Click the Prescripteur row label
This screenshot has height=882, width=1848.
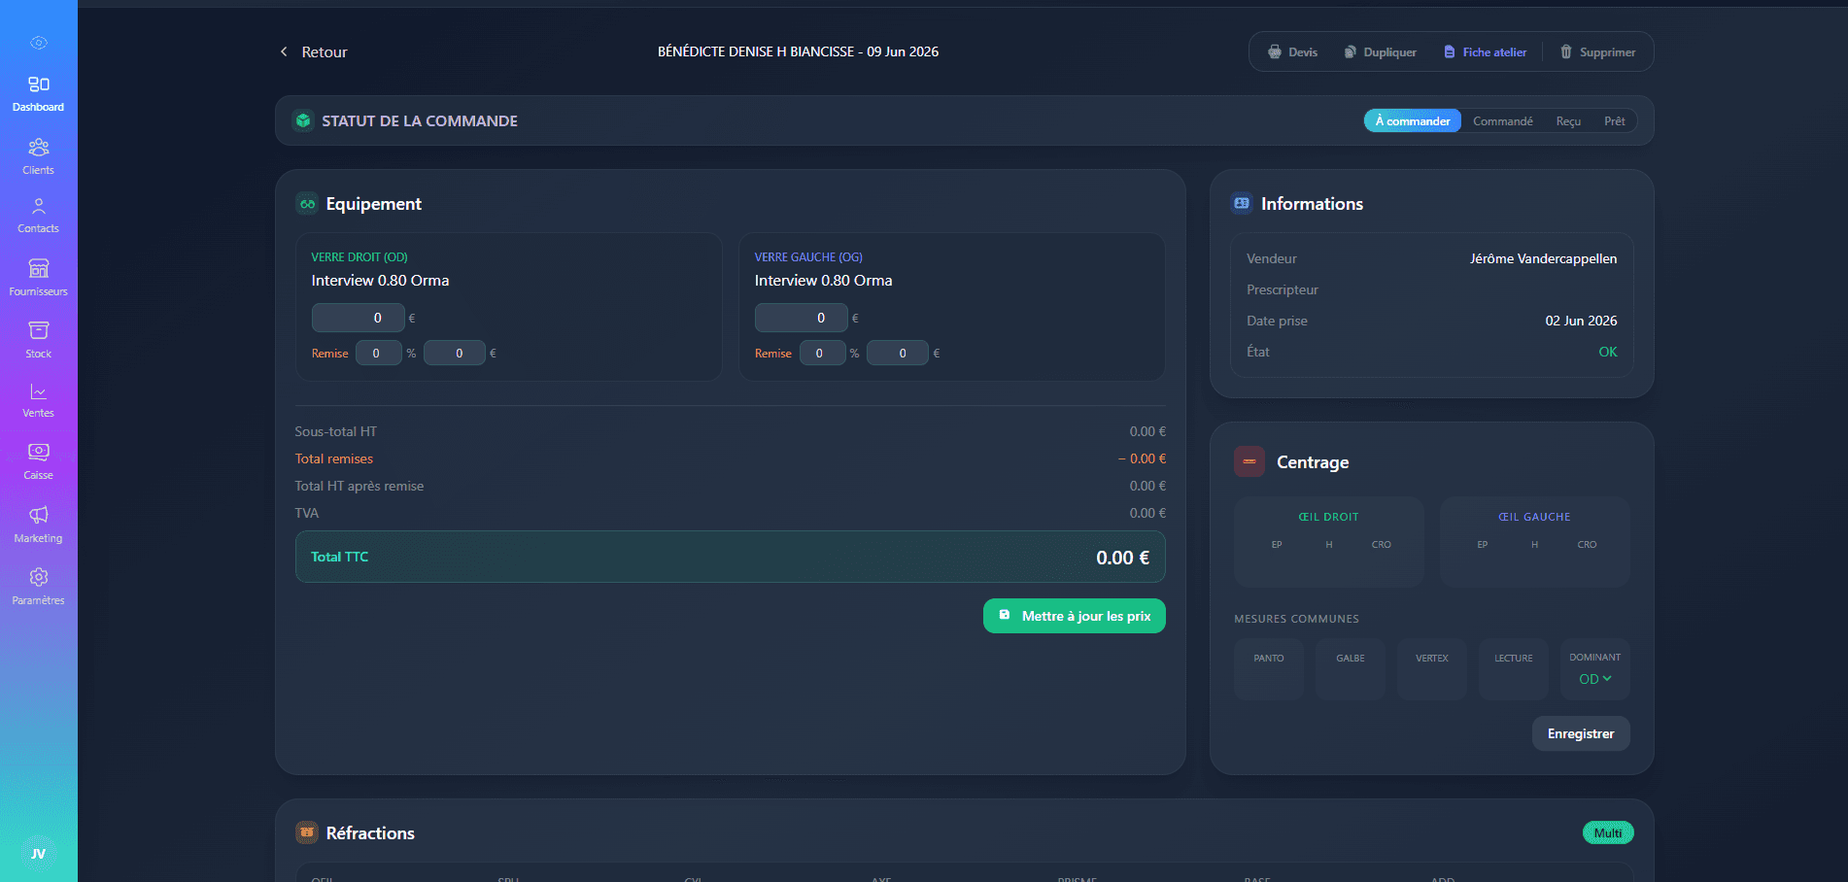(x=1283, y=289)
